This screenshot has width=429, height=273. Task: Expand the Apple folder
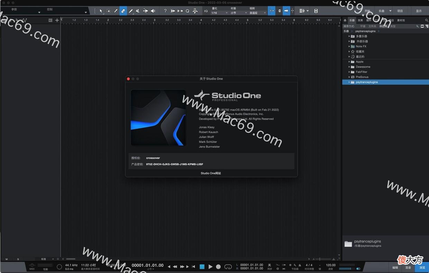coord(349,62)
